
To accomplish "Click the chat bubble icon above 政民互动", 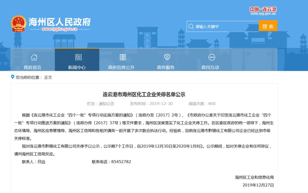I will (212, 57).
